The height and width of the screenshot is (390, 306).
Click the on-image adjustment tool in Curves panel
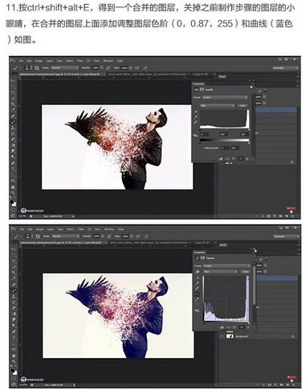coord(198,271)
